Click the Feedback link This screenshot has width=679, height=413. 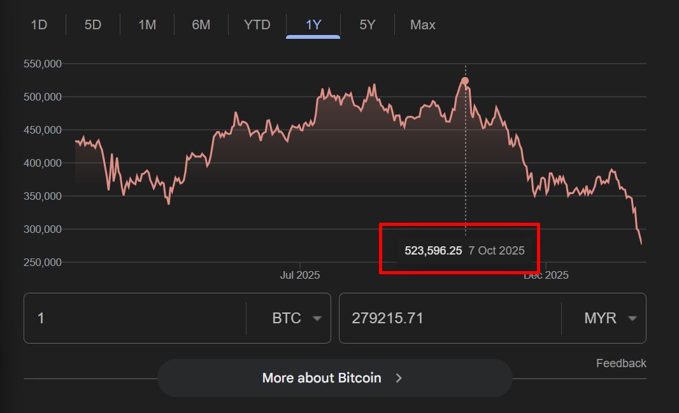tap(621, 363)
